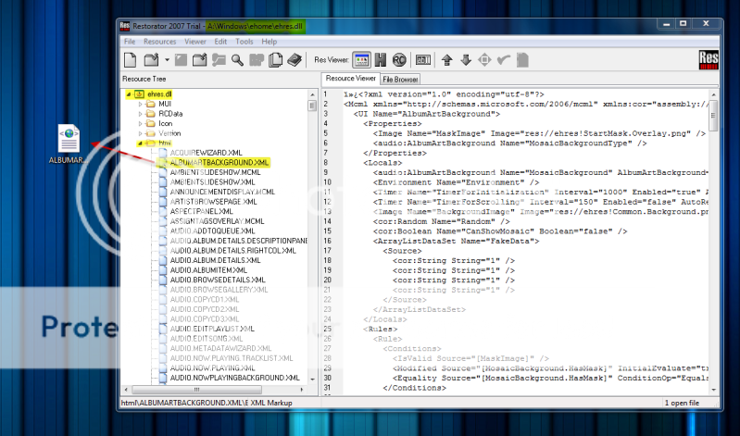The height and width of the screenshot is (436, 740).
Task: Select the Icon folder in tree
Action: 165,124
